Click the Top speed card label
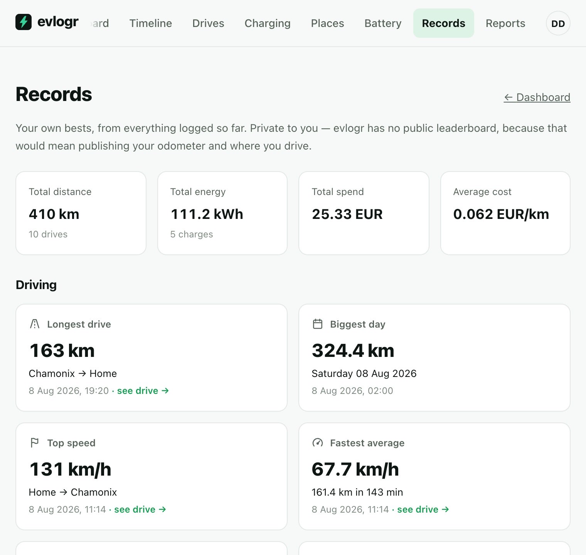This screenshot has width=586, height=555. (71, 443)
